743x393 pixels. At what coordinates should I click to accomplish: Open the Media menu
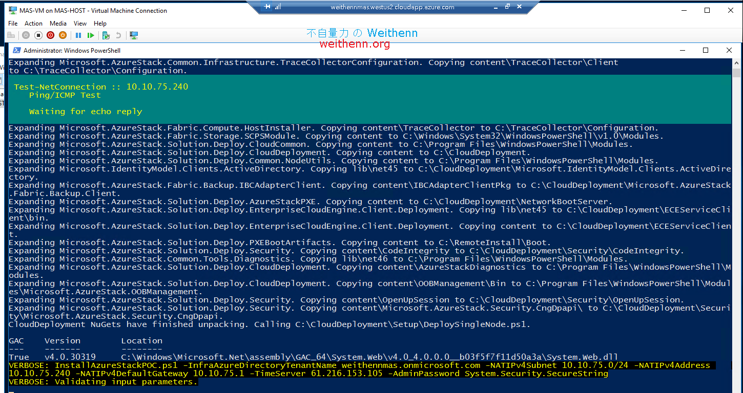(58, 23)
